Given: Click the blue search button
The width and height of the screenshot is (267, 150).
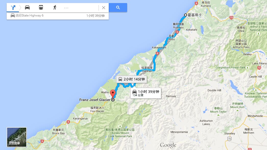Looking at the screenshot, I should [118, 7].
